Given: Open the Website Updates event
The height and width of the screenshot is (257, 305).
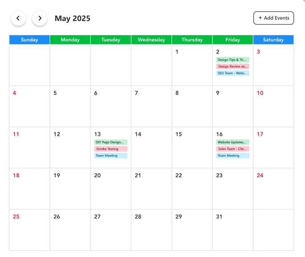Looking at the screenshot, I should pos(232,142).
